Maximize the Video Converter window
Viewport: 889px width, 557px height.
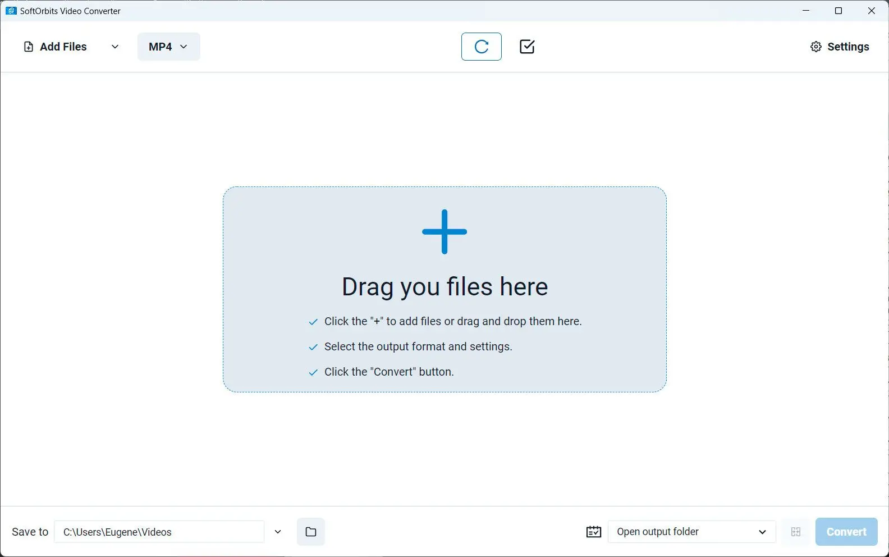[838, 11]
